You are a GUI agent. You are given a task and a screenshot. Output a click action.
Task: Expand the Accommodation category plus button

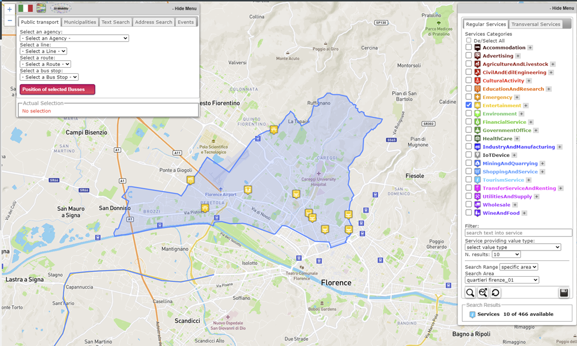pos(530,48)
